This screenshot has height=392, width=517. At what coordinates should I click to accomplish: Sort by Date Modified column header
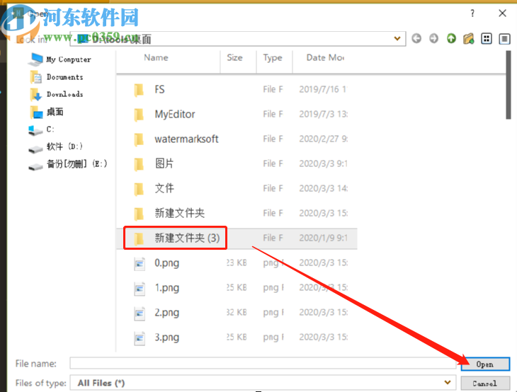(326, 57)
